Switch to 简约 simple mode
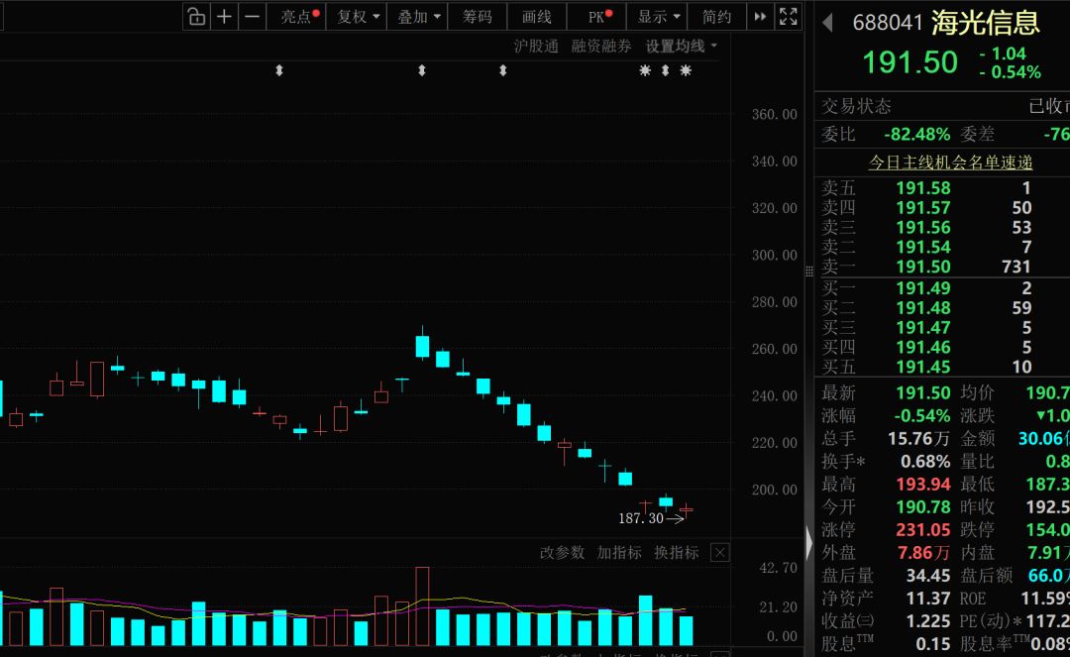1070x657 pixels. pos(716,17)
